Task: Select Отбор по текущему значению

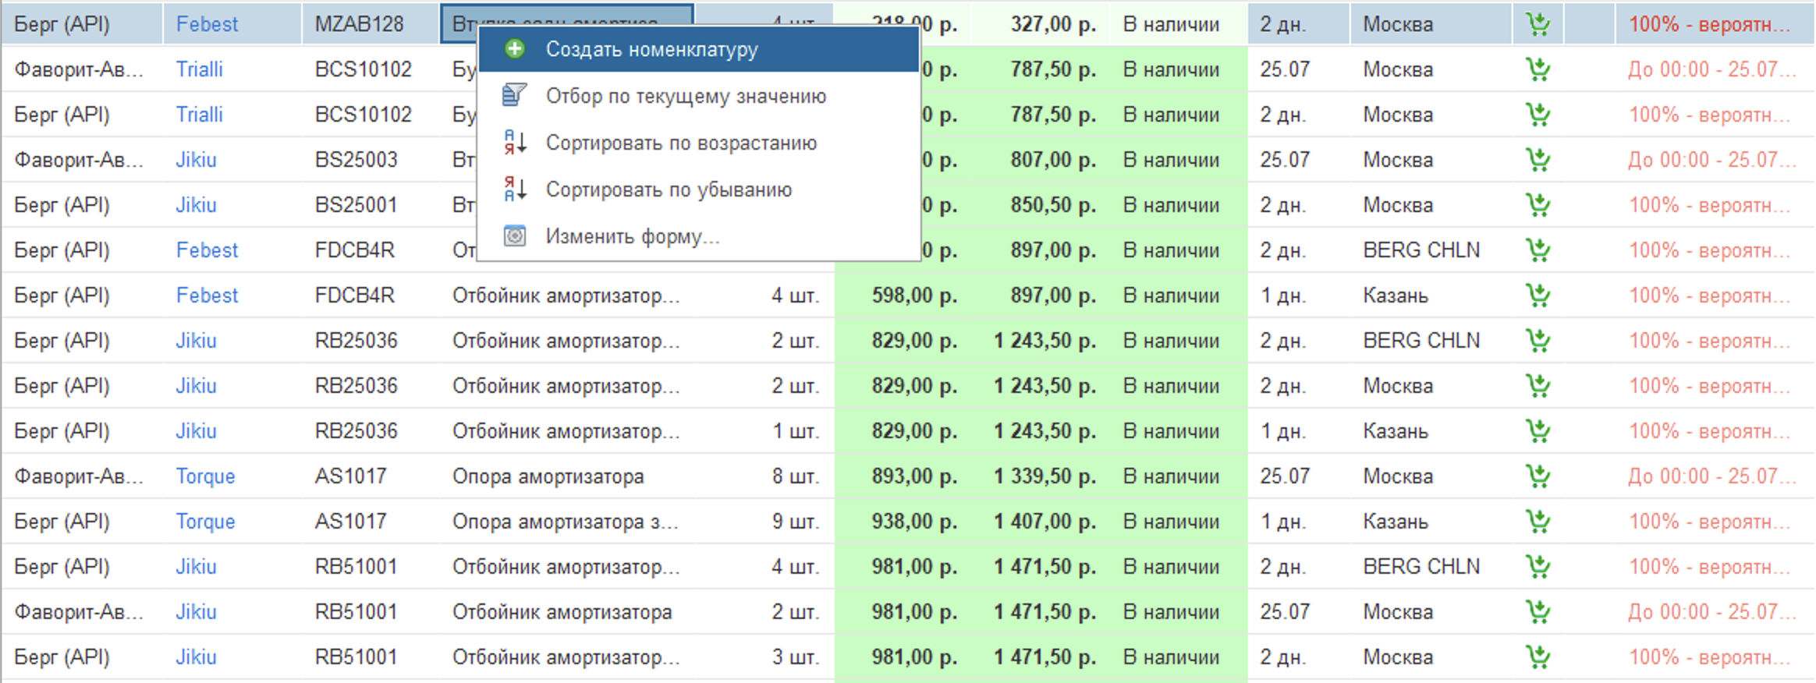Action: [x=698, y=96]
